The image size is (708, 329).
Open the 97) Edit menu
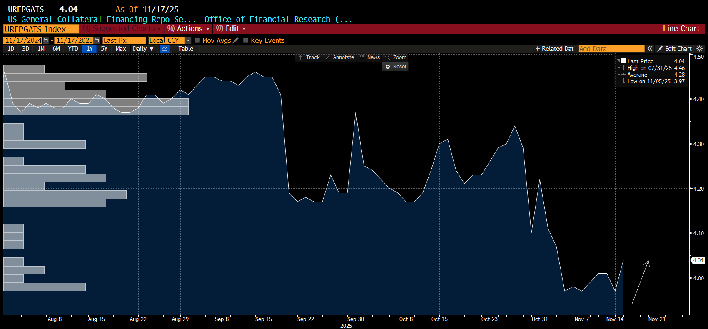[231, 29]
